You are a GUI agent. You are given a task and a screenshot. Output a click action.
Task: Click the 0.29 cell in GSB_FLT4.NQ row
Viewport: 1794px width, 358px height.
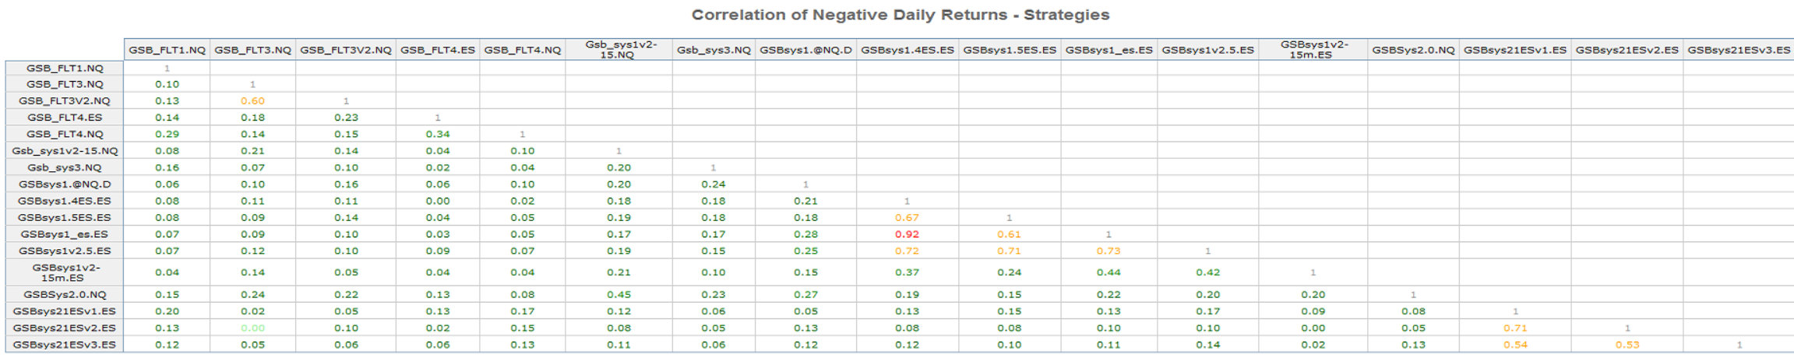click(x=167, y=135)
